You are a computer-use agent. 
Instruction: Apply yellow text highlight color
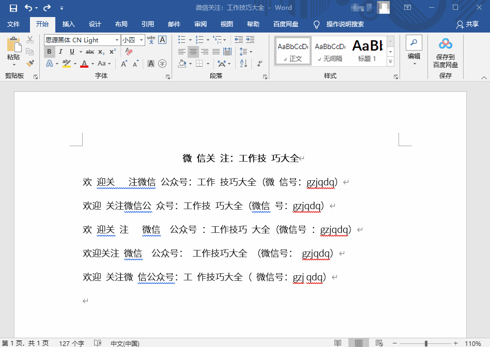pyautogui.click(x=66, y=64)
